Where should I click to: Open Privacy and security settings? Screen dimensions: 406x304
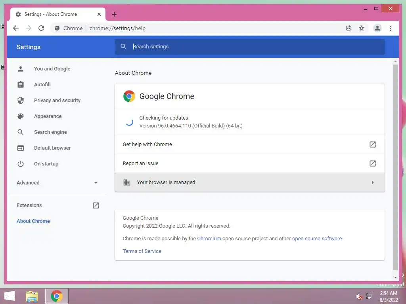pos(57,100)
